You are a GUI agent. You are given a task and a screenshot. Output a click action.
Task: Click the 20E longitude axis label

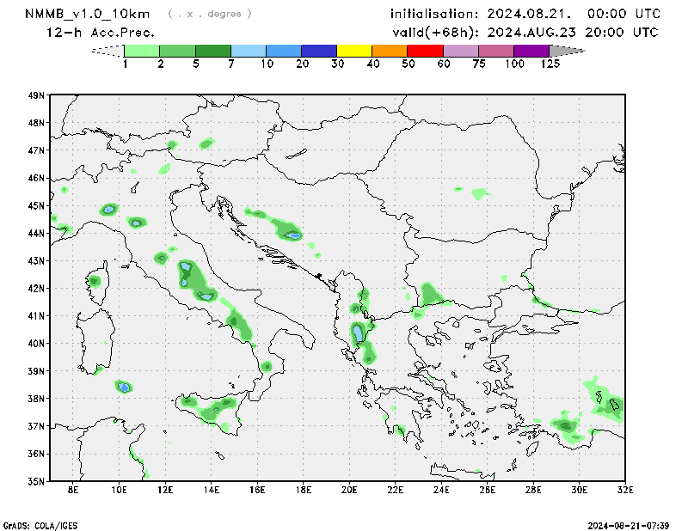coord(349,491)
